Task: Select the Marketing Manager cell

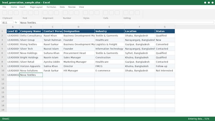Action: [78, 62]
